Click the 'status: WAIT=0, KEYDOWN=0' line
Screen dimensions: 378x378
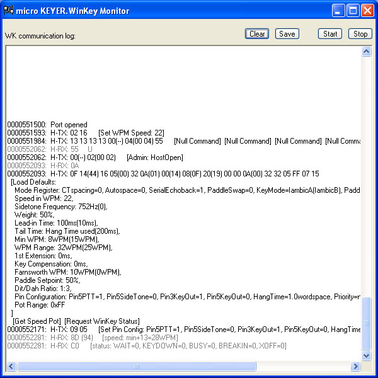point(147,346)
